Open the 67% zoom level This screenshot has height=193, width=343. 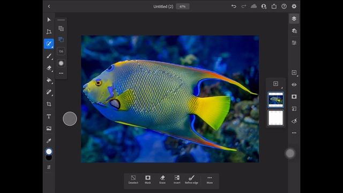(183, 6)
